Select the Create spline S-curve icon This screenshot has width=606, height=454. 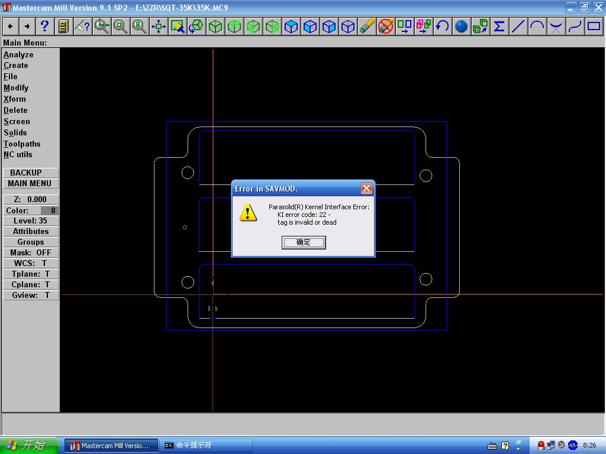tap(575, 27)
